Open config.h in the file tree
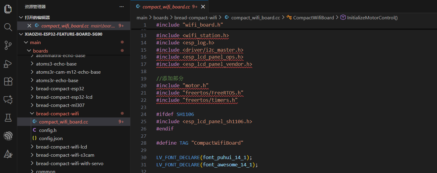The image size is (437, 173). tap(48, 130)
